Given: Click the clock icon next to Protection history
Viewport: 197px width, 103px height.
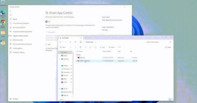Looking at the screenshot, I should pyautogui.click(x=11, y=52).
